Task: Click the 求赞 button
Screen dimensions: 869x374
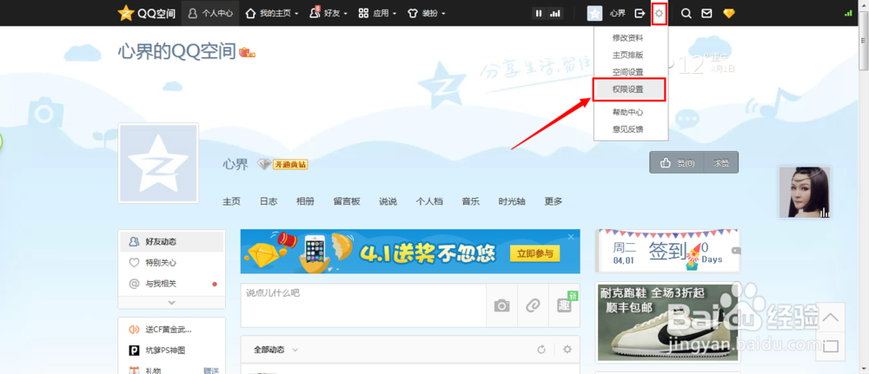Action: pyautogui.click(x=721, y=162)
